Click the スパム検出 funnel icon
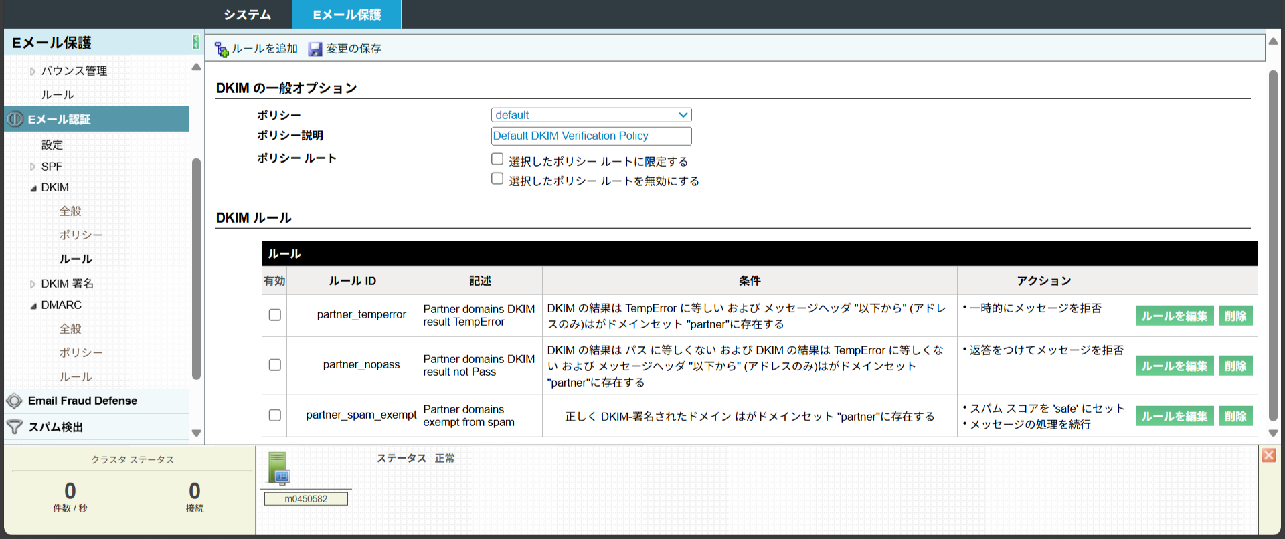The height and width of the screenshot is (539, 1285). [14, 427]
